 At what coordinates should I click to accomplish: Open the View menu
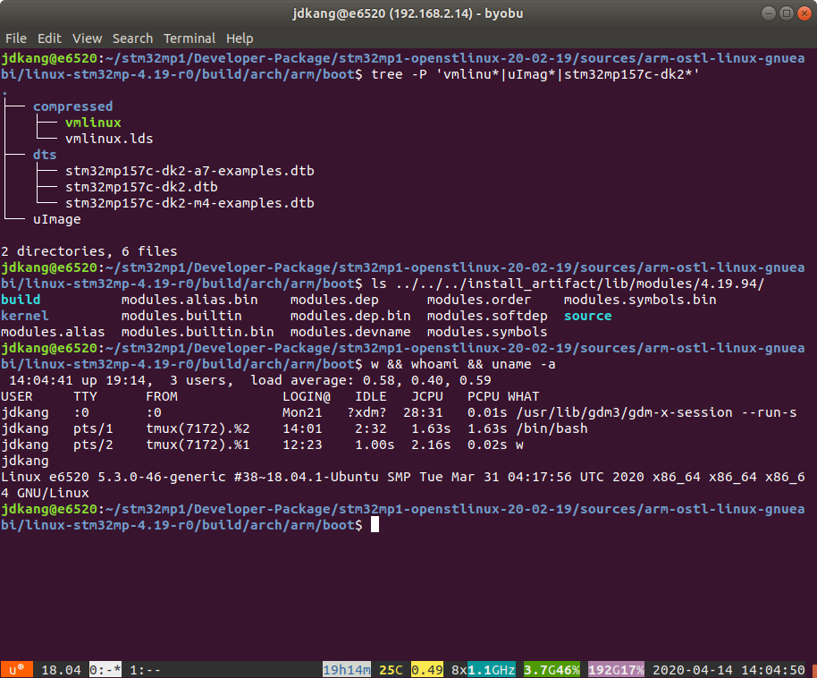(87, 38)
